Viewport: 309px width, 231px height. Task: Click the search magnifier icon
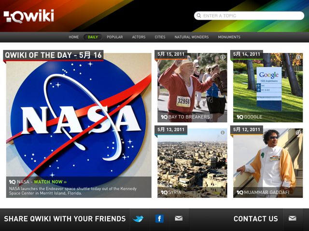pyautogui.click(x=199, y=15)
